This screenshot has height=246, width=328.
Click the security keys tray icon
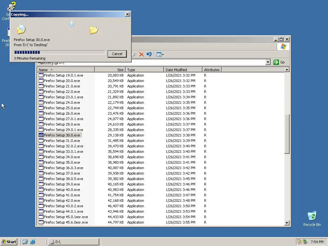pos(299,242)
